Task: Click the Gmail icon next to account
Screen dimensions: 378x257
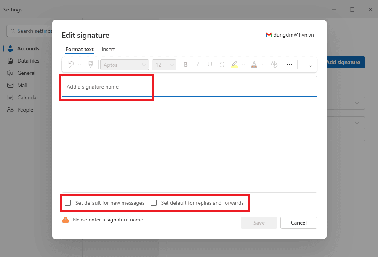Action: 269,35
